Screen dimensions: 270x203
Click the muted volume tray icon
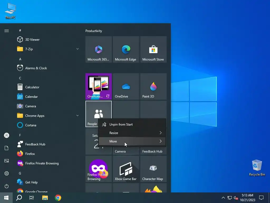[x=236, y=198]
